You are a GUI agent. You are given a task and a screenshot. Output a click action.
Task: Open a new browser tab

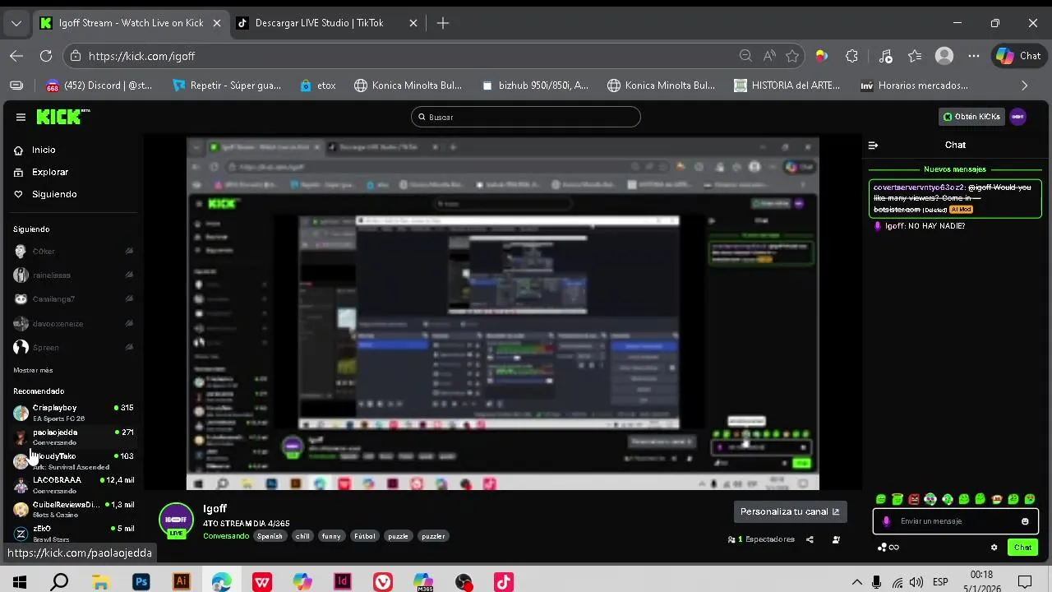tap(443, 23)
